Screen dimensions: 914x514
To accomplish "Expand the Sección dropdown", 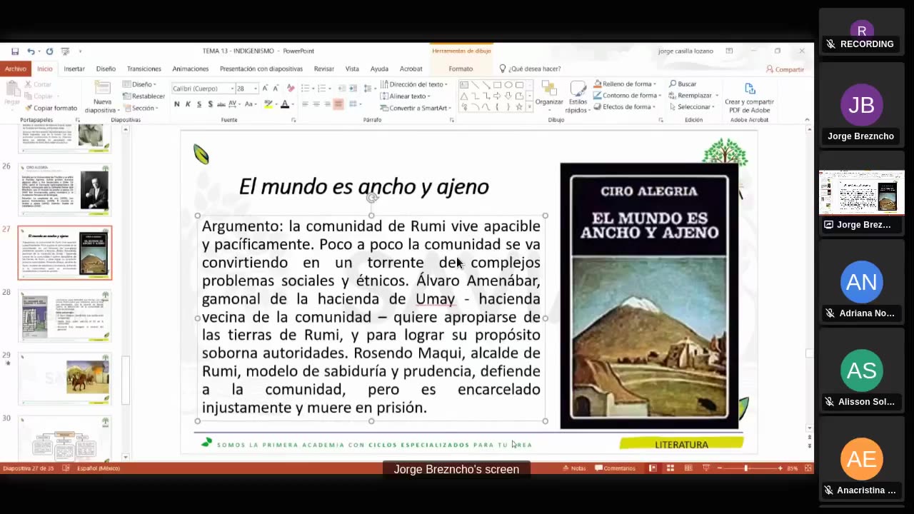I will click(140, 108).
